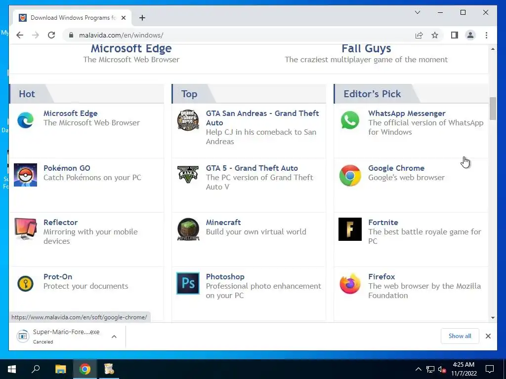Open the Fall Guys featured heading
Screen dimensions: 506x379
(366, 48)
